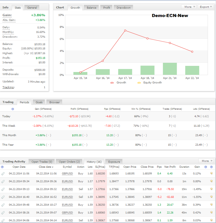Select the Profit chart tab
This screenshot has height=223, width=216.
coord(107,8)
